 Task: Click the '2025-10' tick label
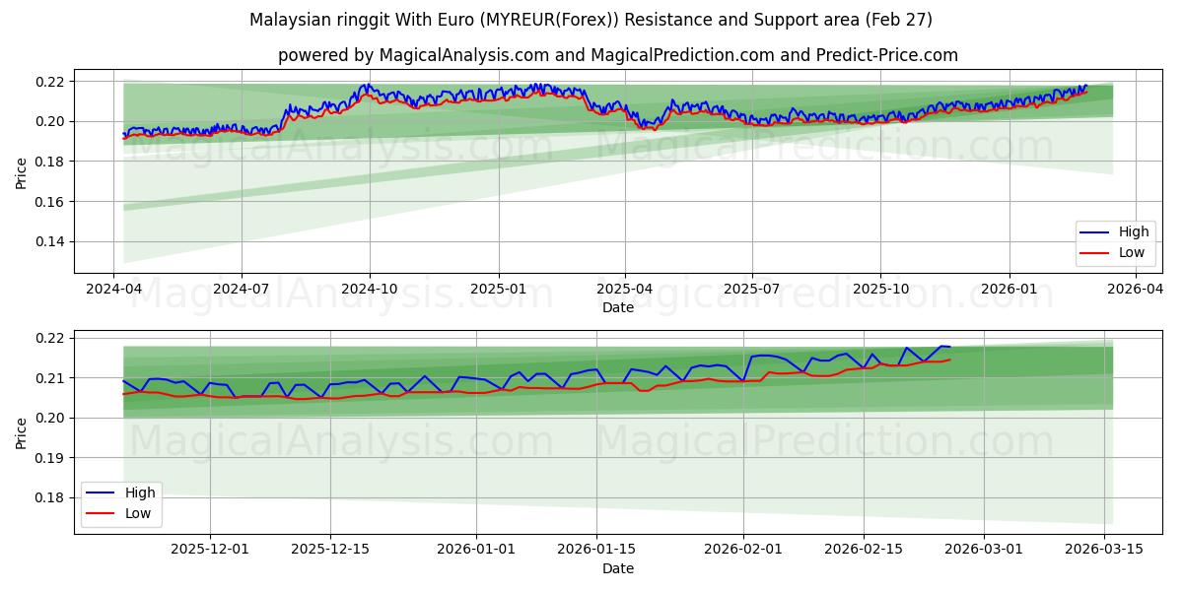(x=881, y=289)
